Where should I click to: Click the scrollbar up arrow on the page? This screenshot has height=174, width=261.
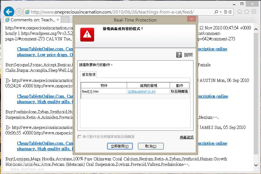(256, 29)
